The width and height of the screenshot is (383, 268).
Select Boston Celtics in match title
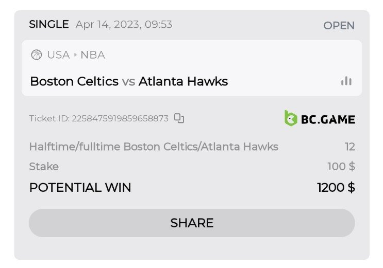click(x=74, y=81)
